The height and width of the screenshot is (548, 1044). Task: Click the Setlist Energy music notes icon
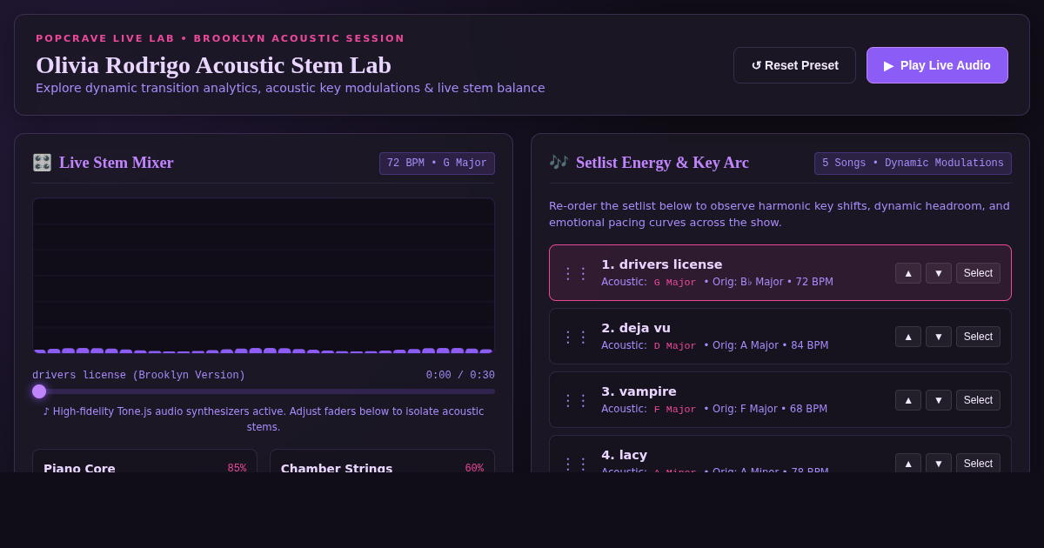point(559,163)
